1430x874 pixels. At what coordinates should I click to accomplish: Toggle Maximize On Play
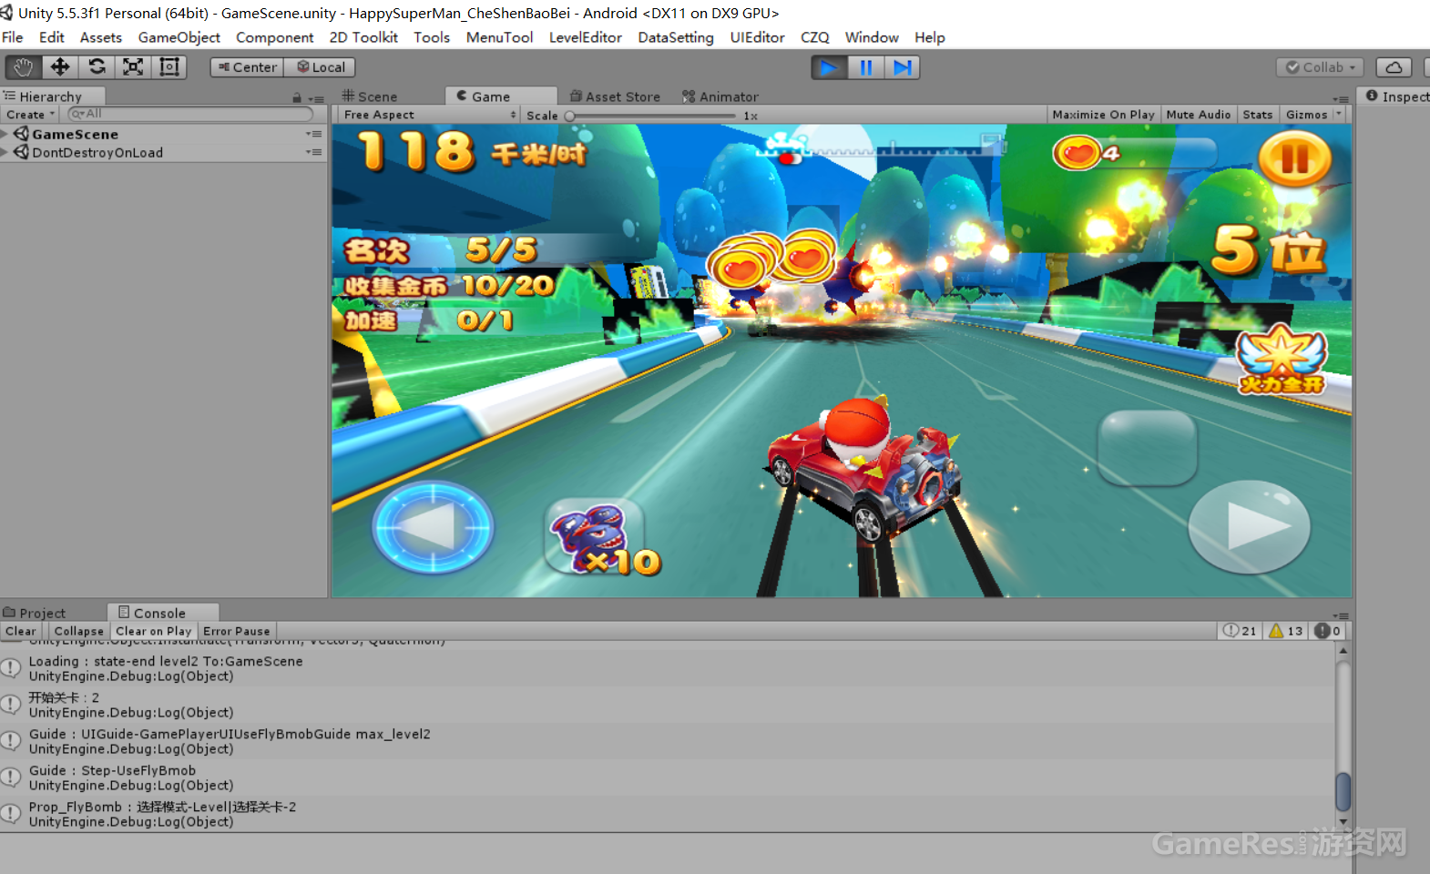(x=1103, y=115)
